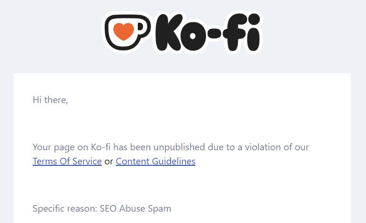366x223 pixels.
Task: Click the hyphen in the Ko-fi logo
Action: (x=214, y=34)
